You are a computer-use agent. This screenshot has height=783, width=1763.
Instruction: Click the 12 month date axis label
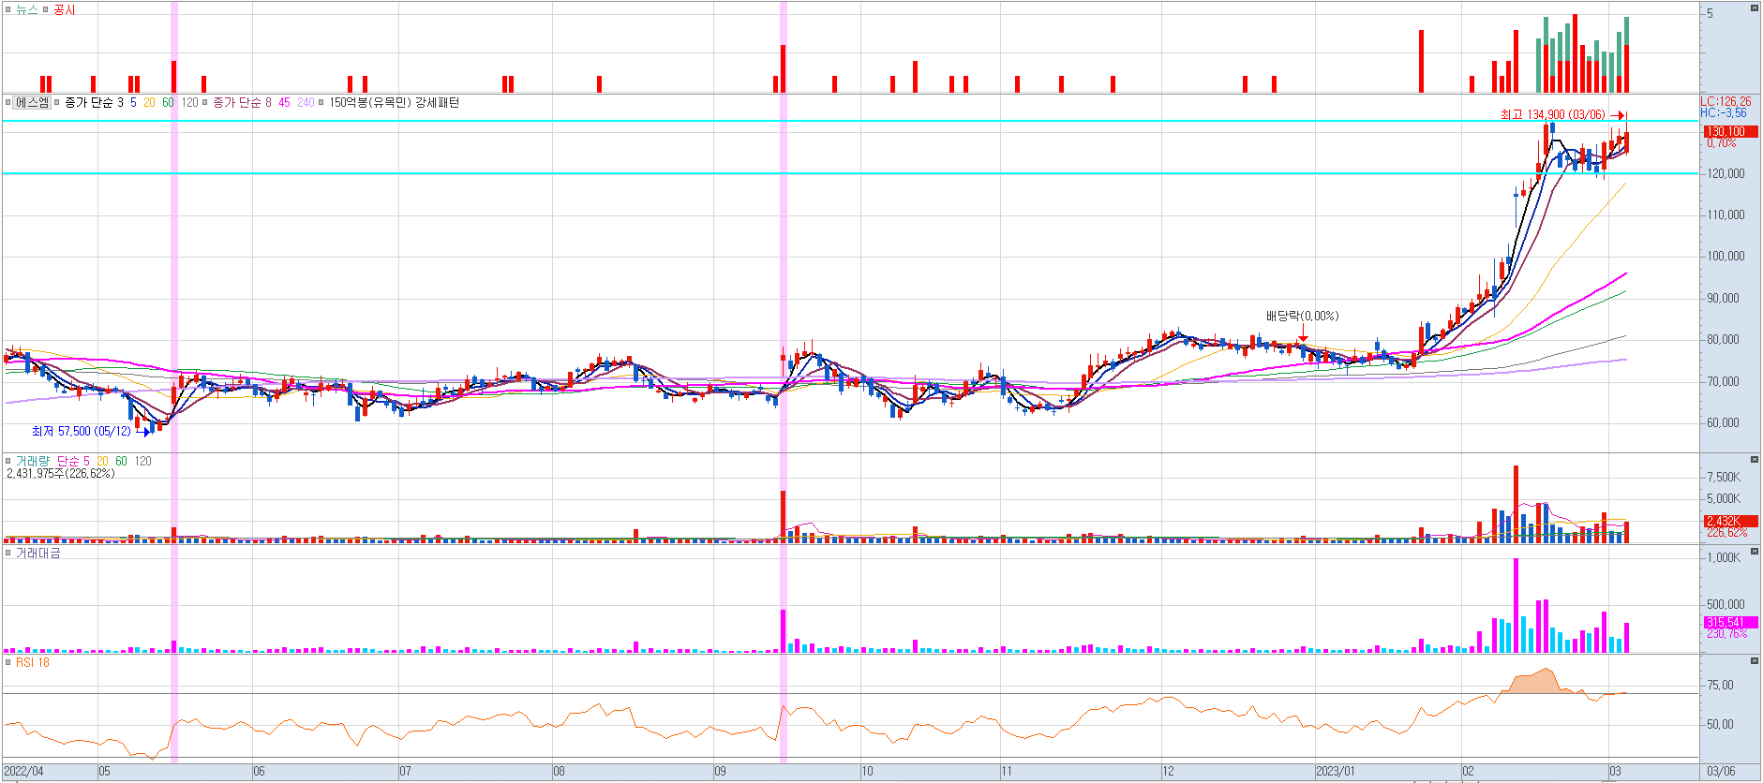(x=1168, y=772)
